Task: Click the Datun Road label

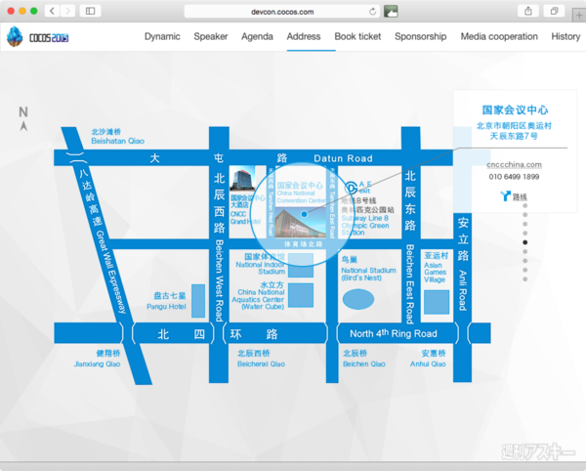Action: (343, 158)
